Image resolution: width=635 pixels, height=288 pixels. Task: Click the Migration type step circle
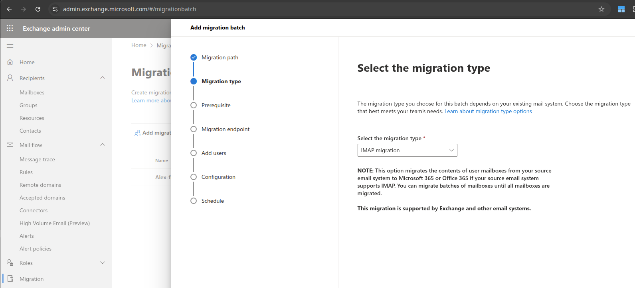pos(194,81)
